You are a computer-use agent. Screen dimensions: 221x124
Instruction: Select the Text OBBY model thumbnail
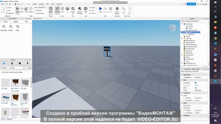pos(6,97)
